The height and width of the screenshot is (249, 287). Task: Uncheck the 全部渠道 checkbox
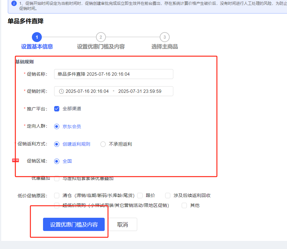pyautogui.click(x=57, y=109)
